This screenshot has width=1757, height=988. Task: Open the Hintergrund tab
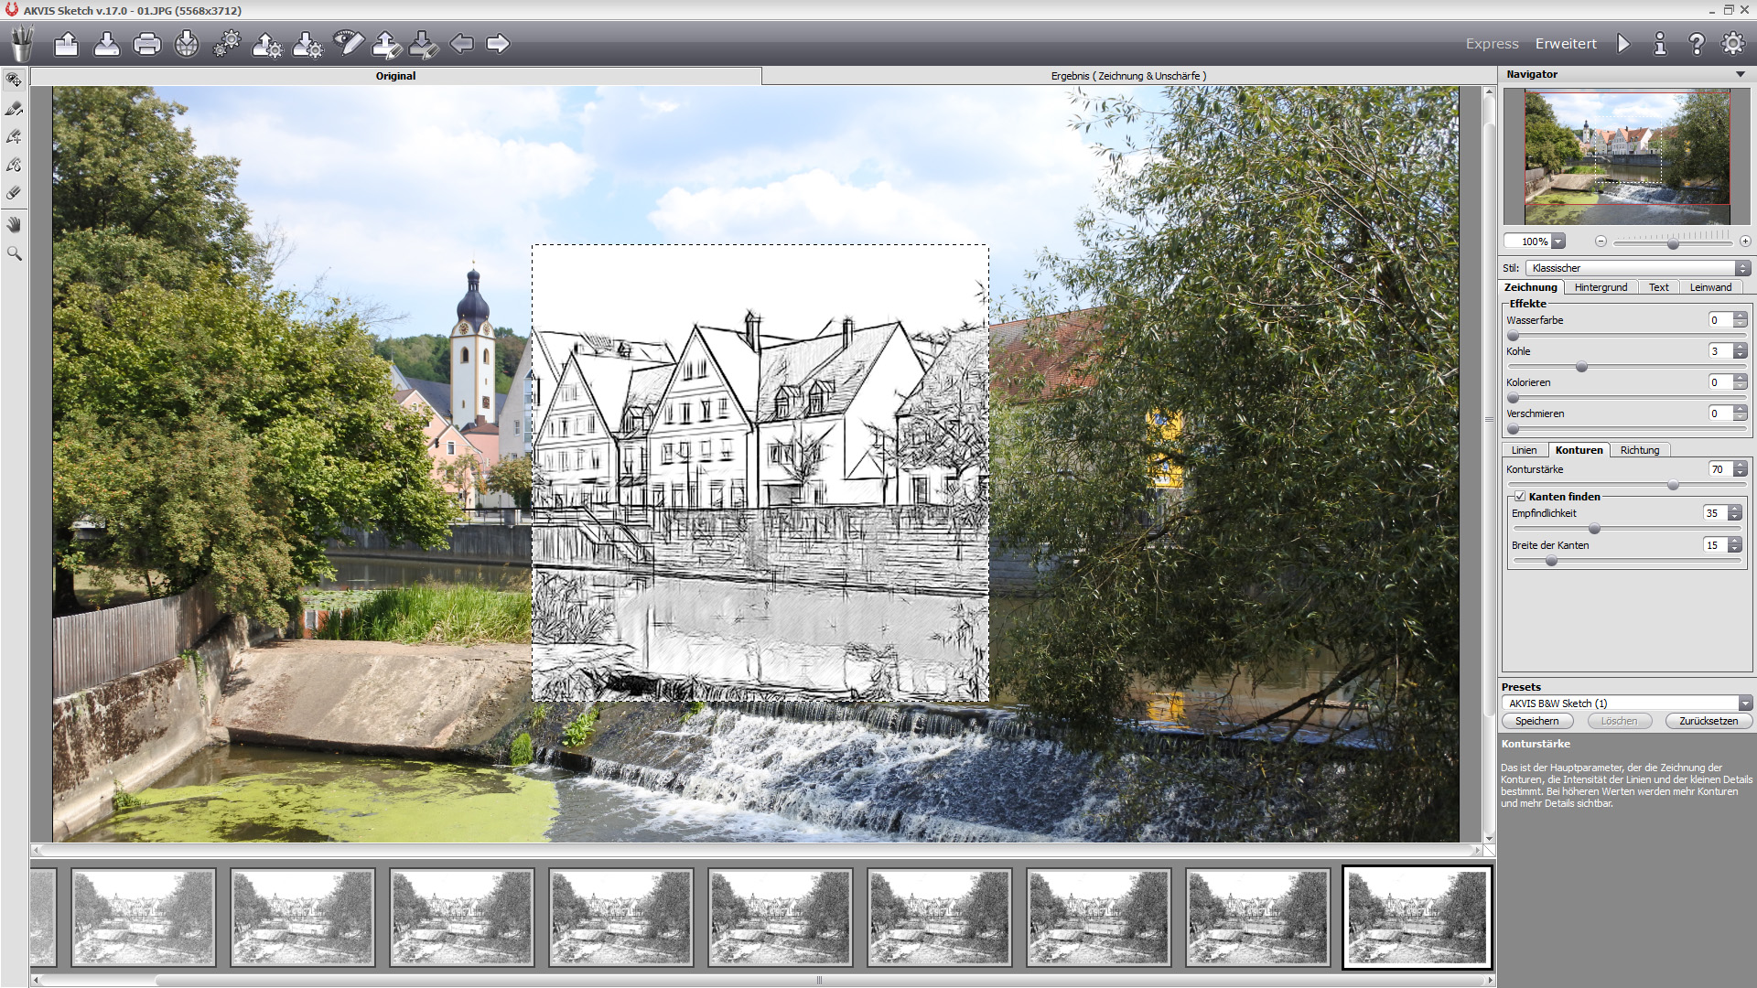[1601, 287]
